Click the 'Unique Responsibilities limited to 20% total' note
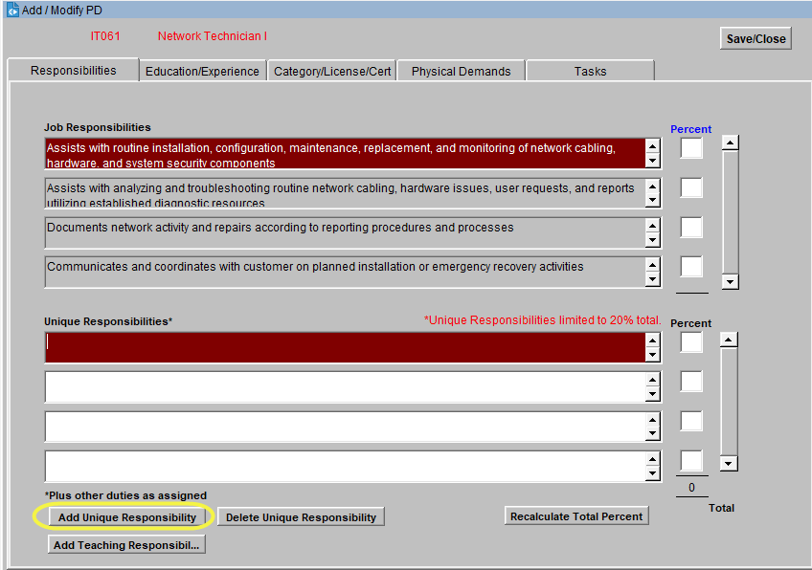Image resolution: width=812 pixels, height=570 pixels. coord(543,320)
